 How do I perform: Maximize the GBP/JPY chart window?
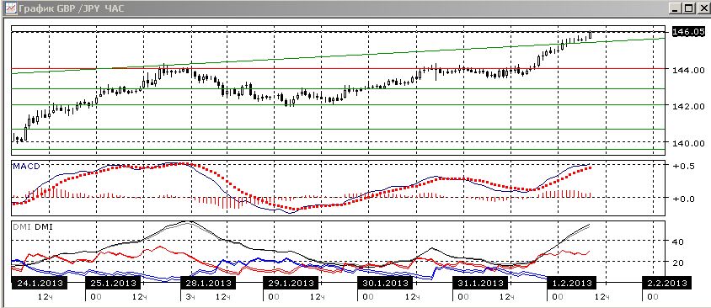point(688,8)
